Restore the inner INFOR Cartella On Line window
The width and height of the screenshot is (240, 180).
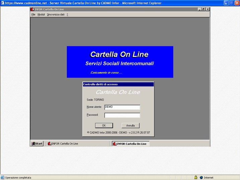[203, 9]
